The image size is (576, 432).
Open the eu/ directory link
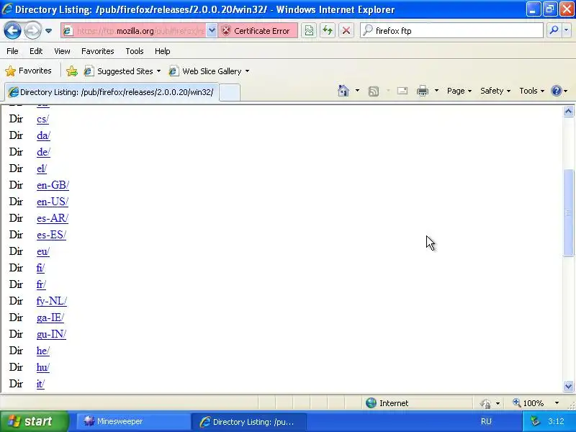point(43,251)
